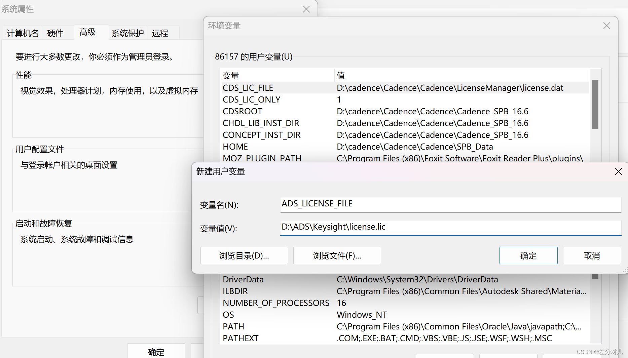628x358 pixels.
Task: Click the user variables list scrollbar thumb
Action: pyautogui.click(x=595, y=104)
